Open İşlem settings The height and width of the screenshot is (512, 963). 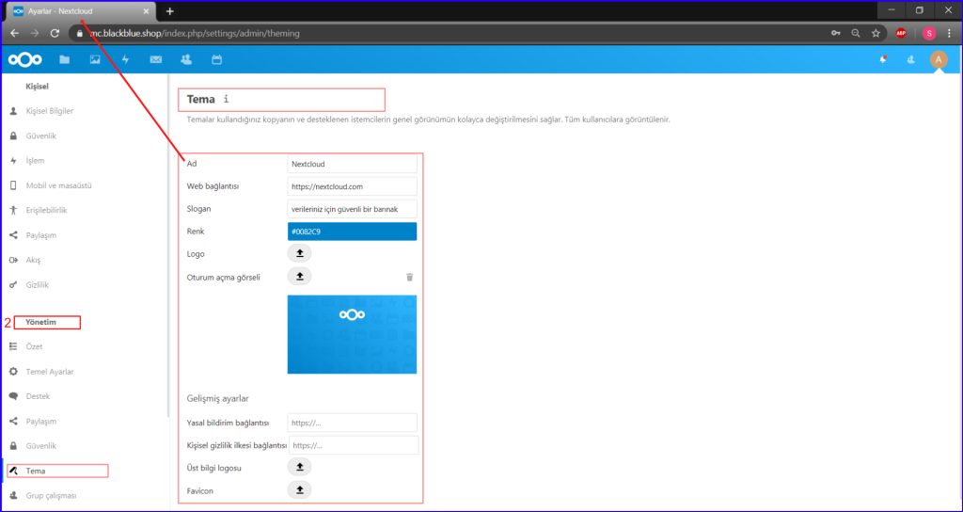click(x=35, y=160)
